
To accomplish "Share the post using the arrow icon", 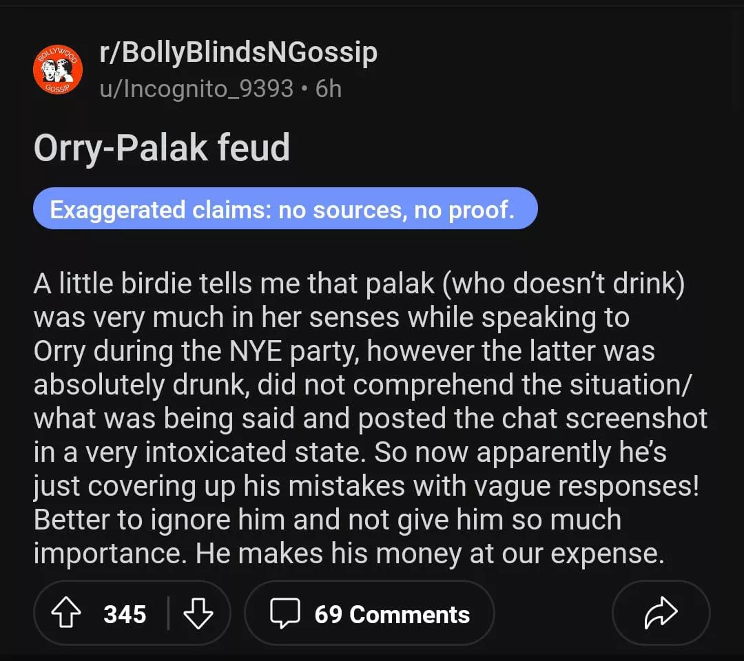I will click(x=661, y=613).
